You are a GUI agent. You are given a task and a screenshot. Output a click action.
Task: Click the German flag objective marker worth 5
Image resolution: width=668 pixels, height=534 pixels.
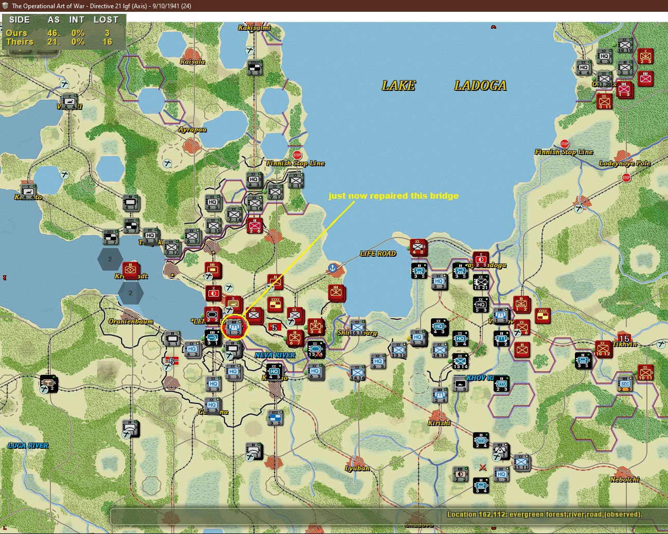(x=172, y=361)
